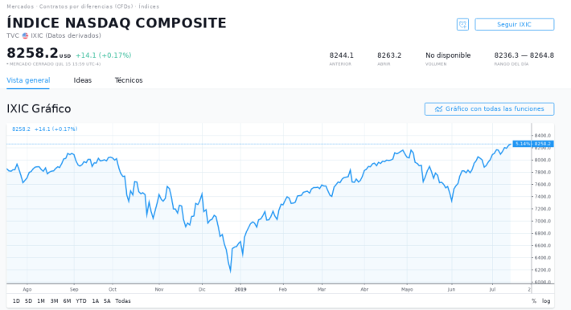Select the 6M time range
Screen dimensions: 571x310
tap(67, 301)
